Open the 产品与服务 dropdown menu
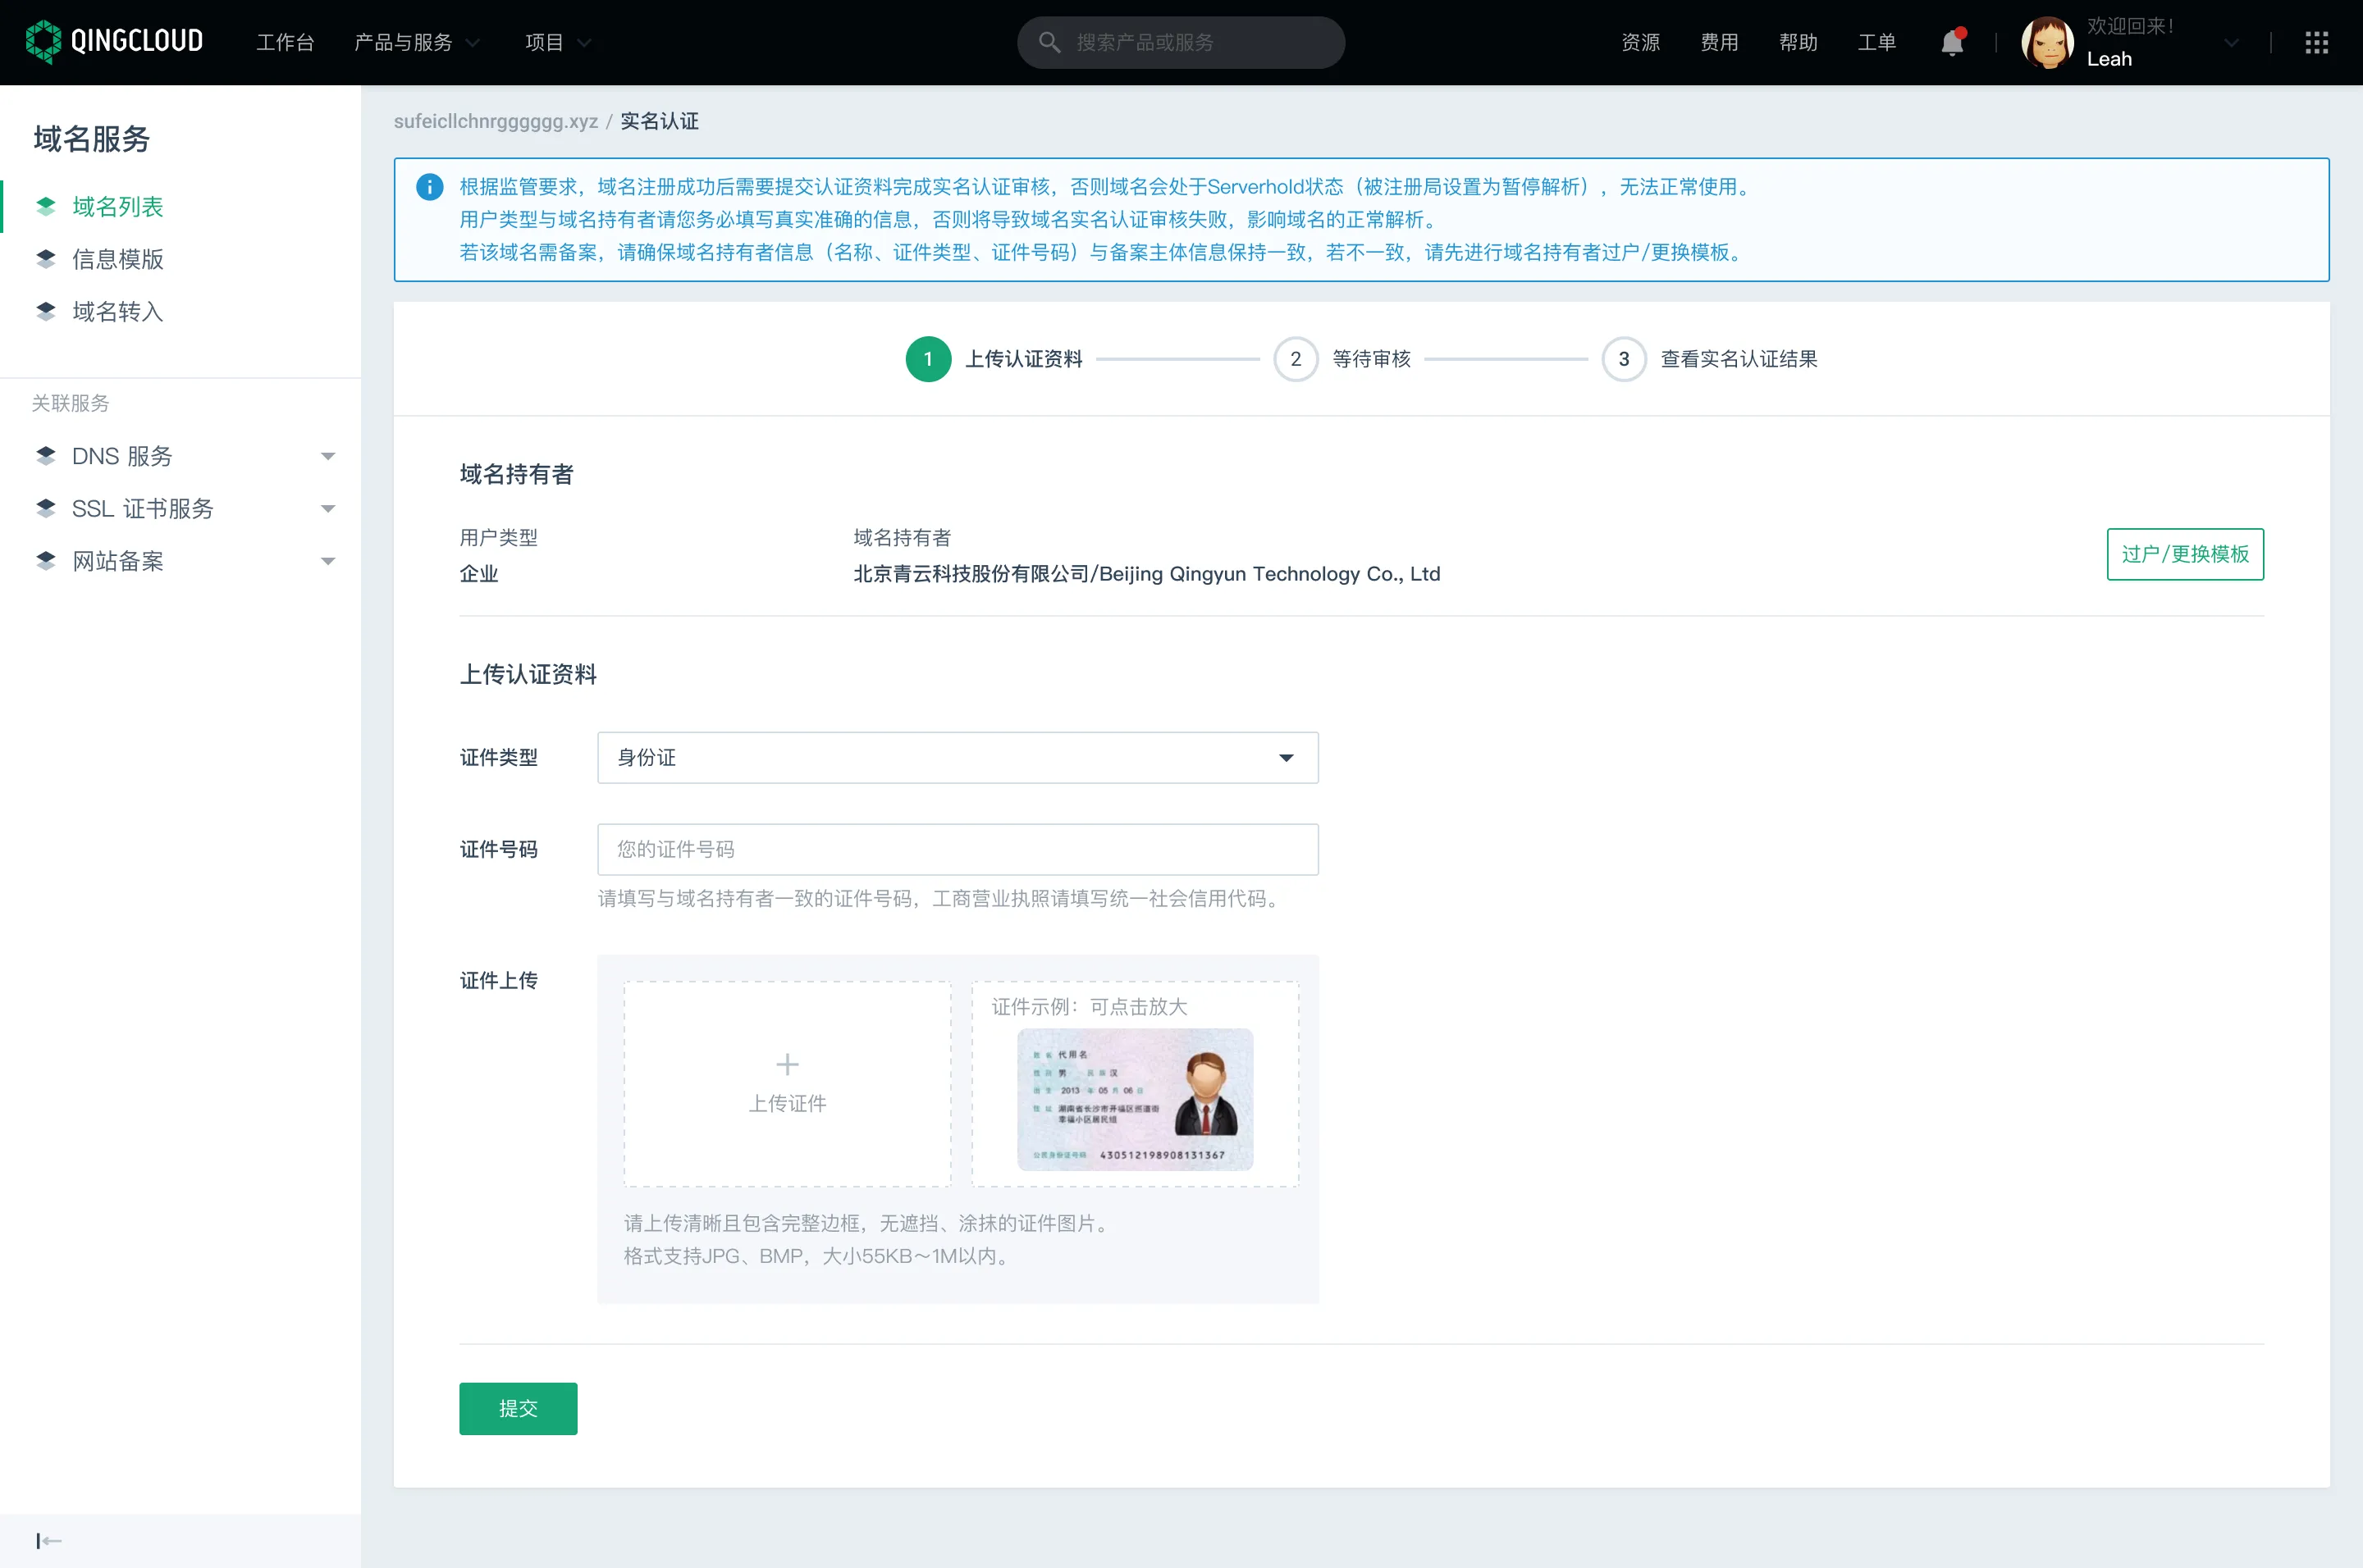The height and width of the screenshot is (1568, 2363). click(x=417, y=42)
